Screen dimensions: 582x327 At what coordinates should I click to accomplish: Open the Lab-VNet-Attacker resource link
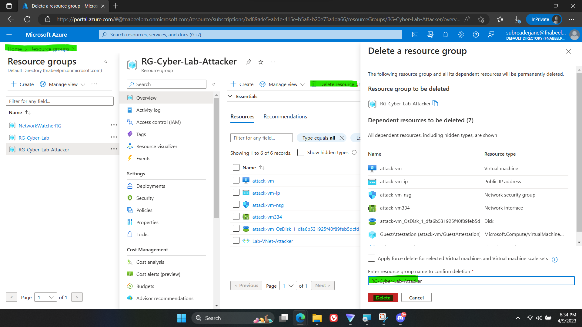[x=273, y=241]
